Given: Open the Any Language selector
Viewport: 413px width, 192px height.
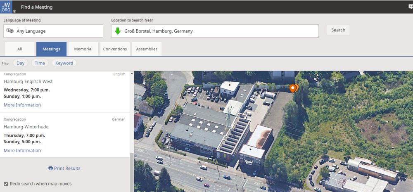Looking at the screenshot, I should pyautogui.click(x=54, y=31).
